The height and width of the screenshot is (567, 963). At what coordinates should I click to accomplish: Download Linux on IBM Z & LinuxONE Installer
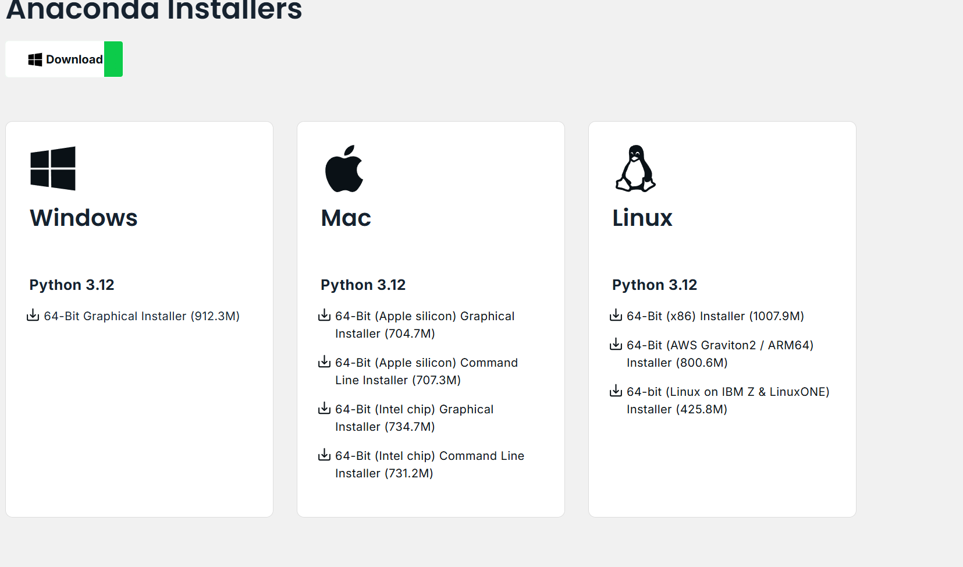tap(728, 401)
